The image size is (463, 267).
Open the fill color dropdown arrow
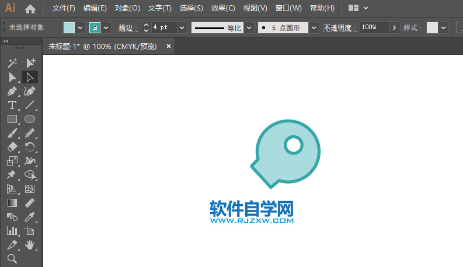[x=81, y=28]
